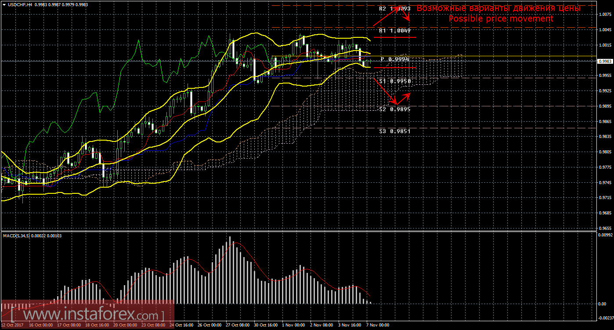
Task: Click the 0.9925 price scale value
Action: pyautogui.click(x=605, y=91)
